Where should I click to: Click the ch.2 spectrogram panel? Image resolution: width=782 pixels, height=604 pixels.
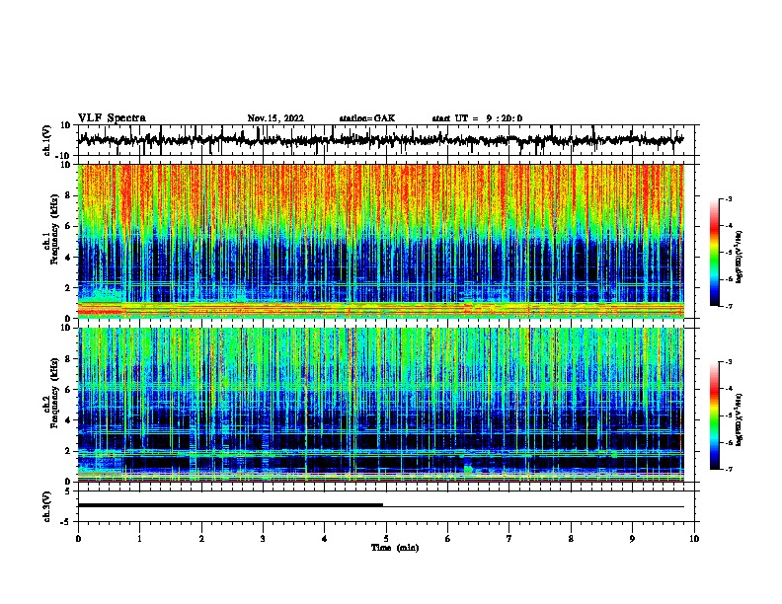(381, 405)
